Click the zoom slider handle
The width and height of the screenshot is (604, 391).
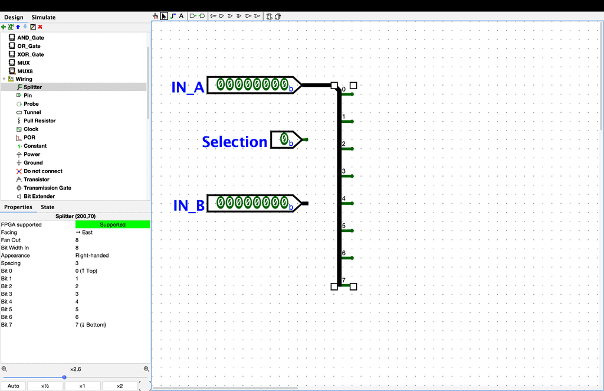64,377
